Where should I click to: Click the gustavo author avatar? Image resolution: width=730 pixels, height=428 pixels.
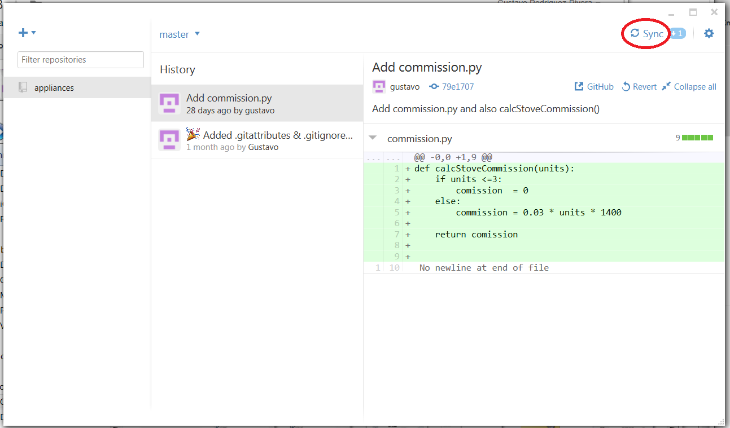point(379,87)
